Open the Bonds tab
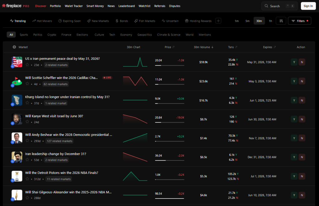This screenshot has height=206, width=319. tap(122, 21)
